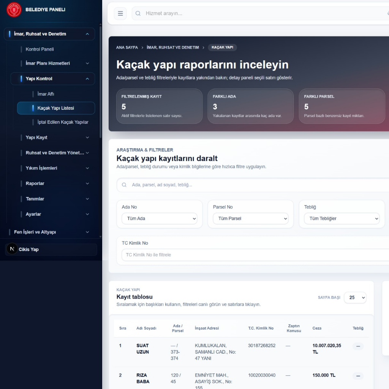The width and height of the screenshot is (389, 389).
Task: Click the Tebliğ status badge for Suat Uzun
Action: 358,346
